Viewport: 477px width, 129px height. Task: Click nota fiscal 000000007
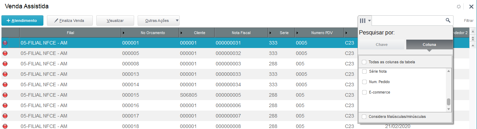(x=228, y=116)
